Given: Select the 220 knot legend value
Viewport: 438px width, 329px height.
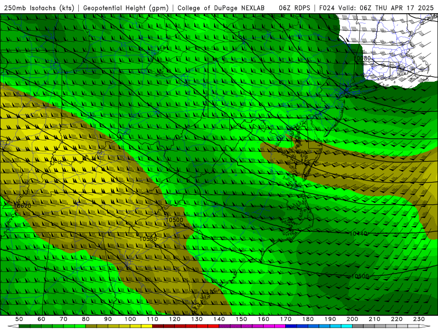Looking at the screenshot, I should click(397, 319).
